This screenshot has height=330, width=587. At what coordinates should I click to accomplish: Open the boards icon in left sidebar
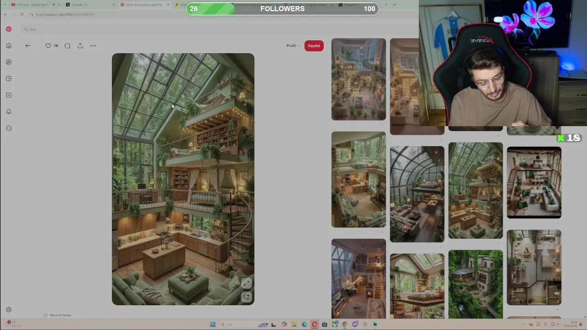click(x=9, y=78)
